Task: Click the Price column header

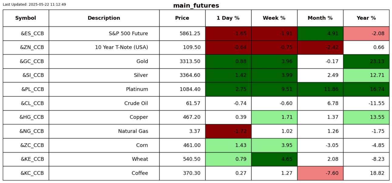Action: click(x=182, y=18)
